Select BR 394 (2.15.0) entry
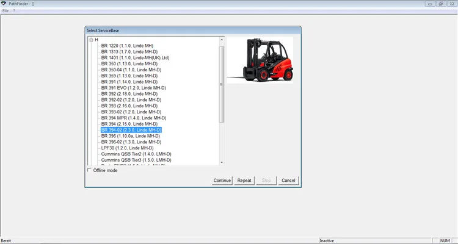 (x=129, y=124)
